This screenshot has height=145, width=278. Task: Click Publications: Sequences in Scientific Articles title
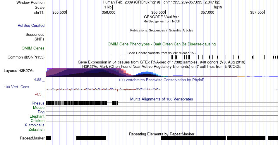point(162,30)
